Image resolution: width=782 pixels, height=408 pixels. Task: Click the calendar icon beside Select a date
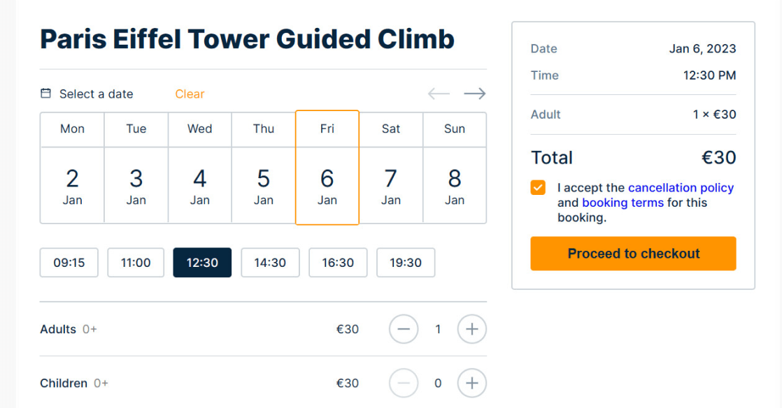45,93
